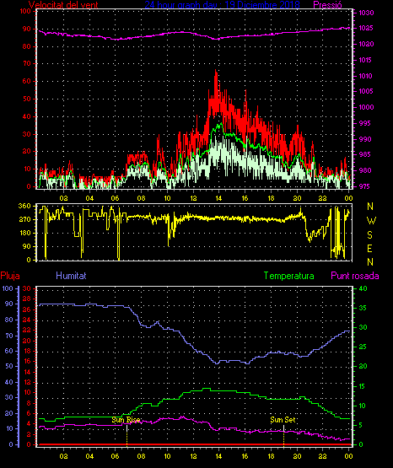Click the compass letter W
393x468 pixels.
(x=371, y=221)
